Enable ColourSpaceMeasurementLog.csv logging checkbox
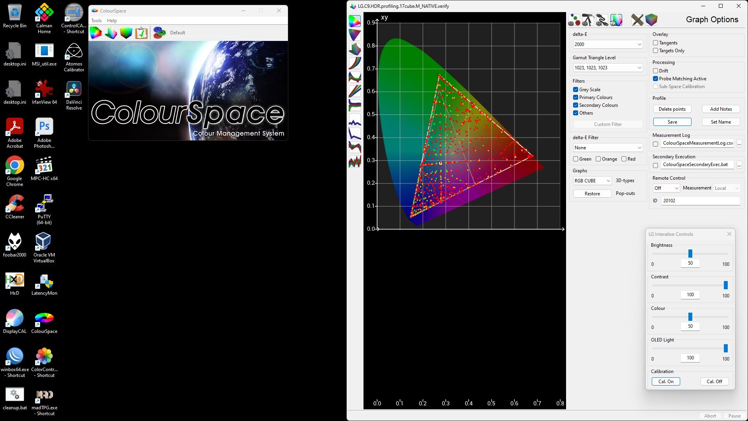The image size is (748, 421). pos(655,144)
